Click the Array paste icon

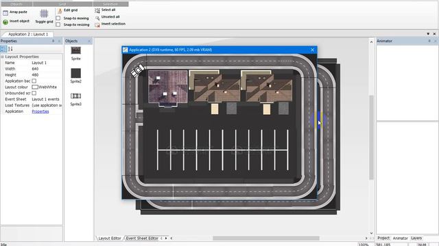5,12
